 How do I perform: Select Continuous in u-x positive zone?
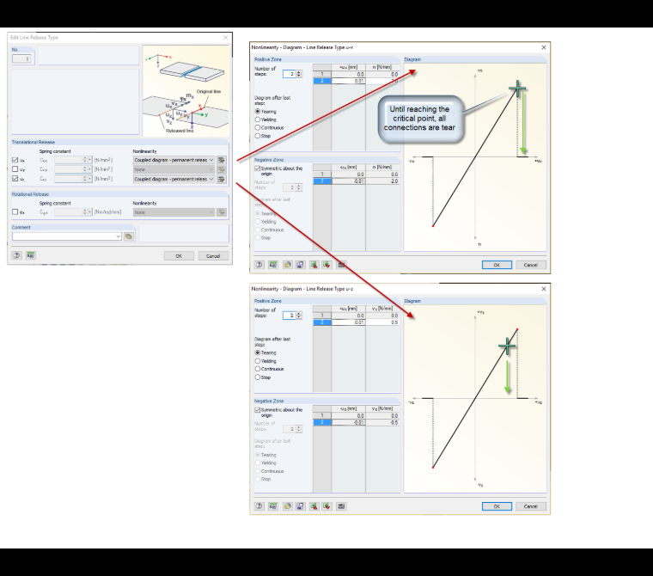click(x=258, y=127)
